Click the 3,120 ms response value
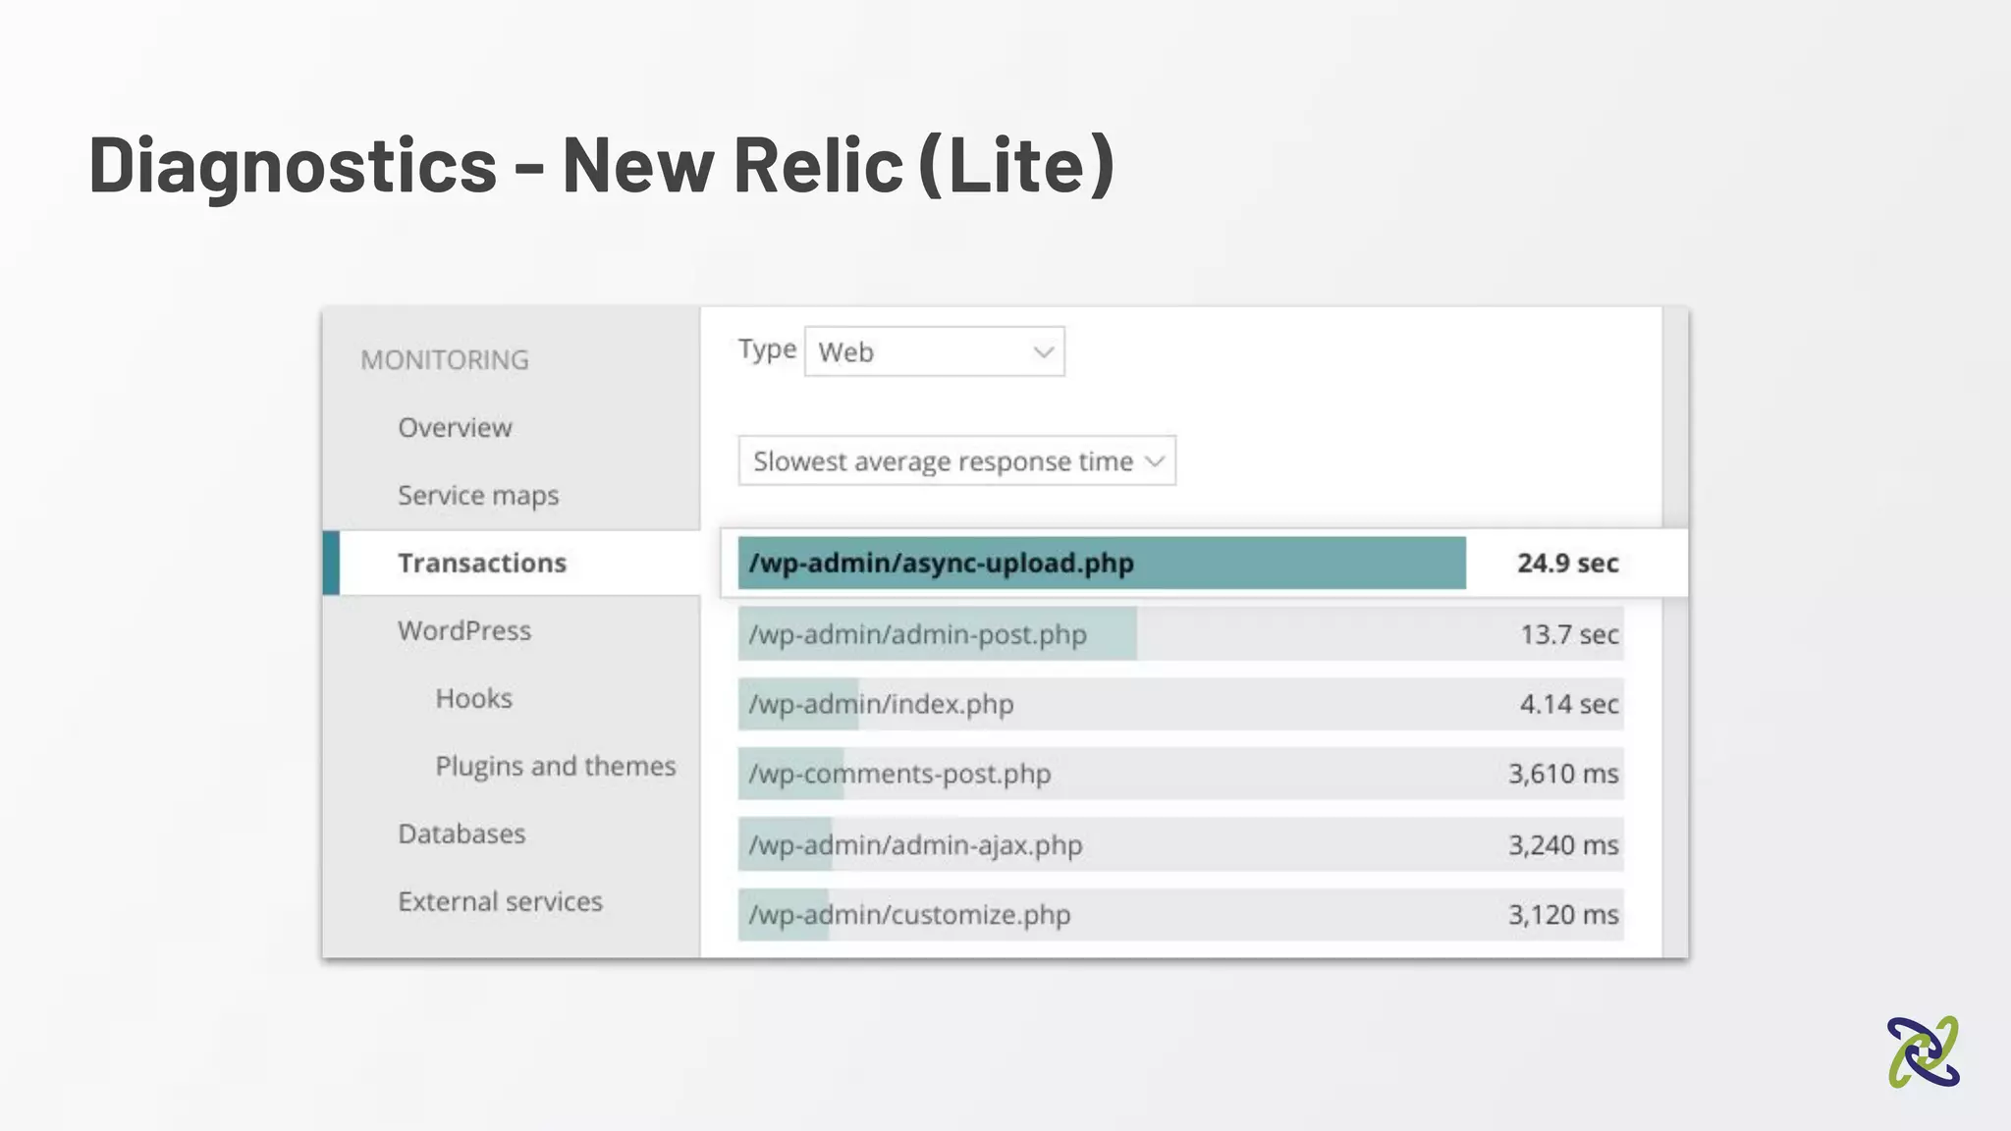Screen dimensions: 2011x1131 pyautogui.click(x=1563, y=914)
